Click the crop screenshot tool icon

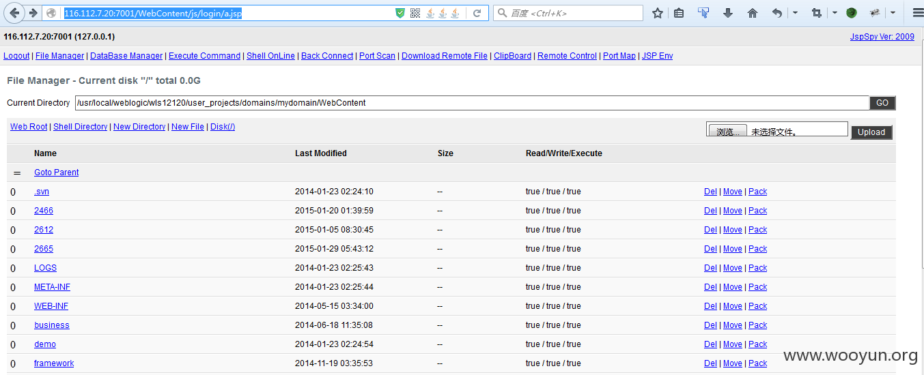[x=817, y=13]
